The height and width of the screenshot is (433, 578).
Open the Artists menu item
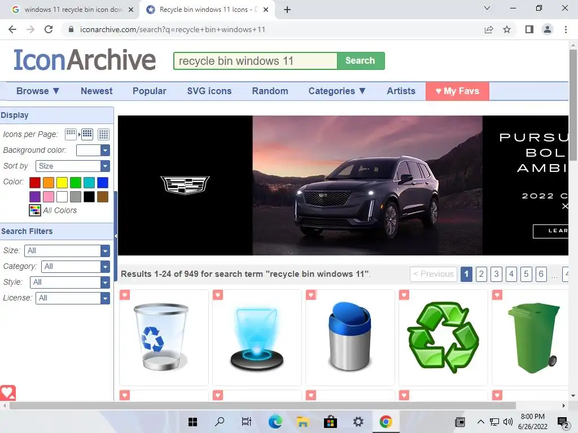click(401, 91)
